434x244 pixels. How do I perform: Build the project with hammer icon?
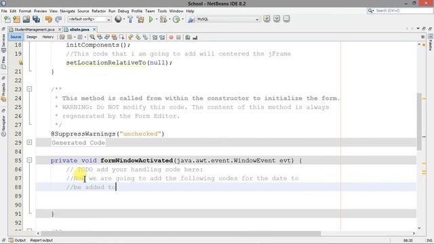(130, 20)
